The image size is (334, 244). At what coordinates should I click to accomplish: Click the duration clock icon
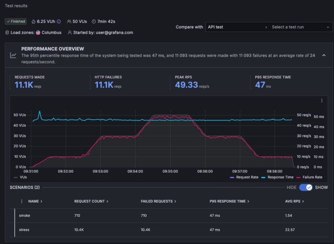click(x=94, y=22)
